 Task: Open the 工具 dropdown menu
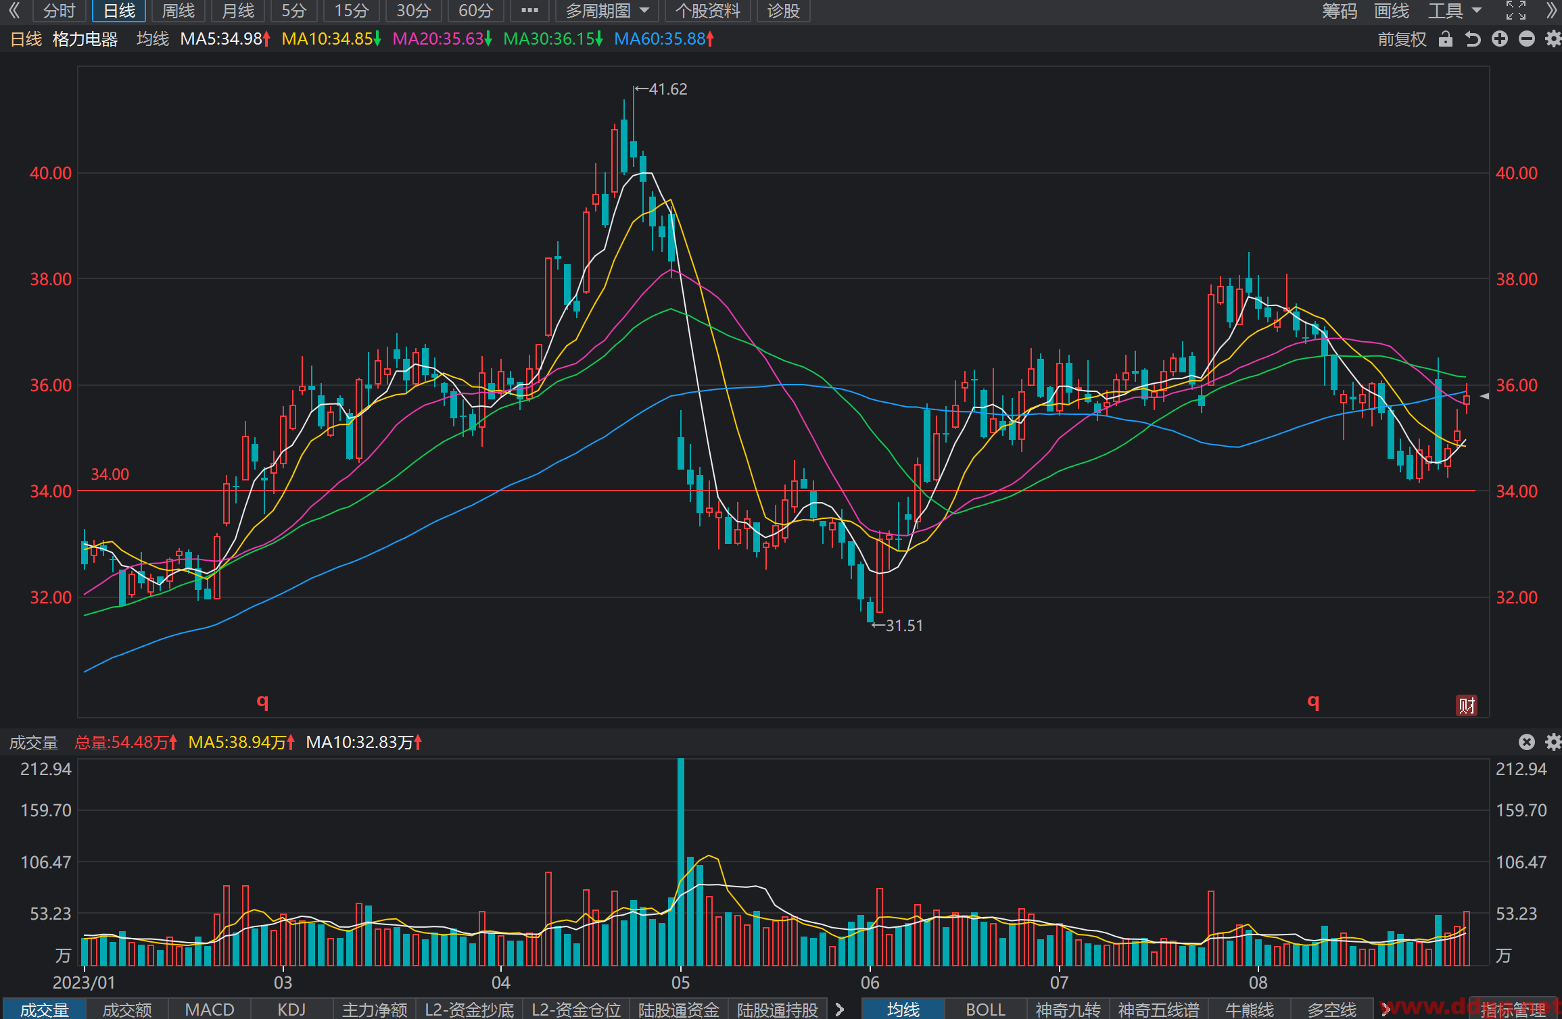[x=1454, y=11]
